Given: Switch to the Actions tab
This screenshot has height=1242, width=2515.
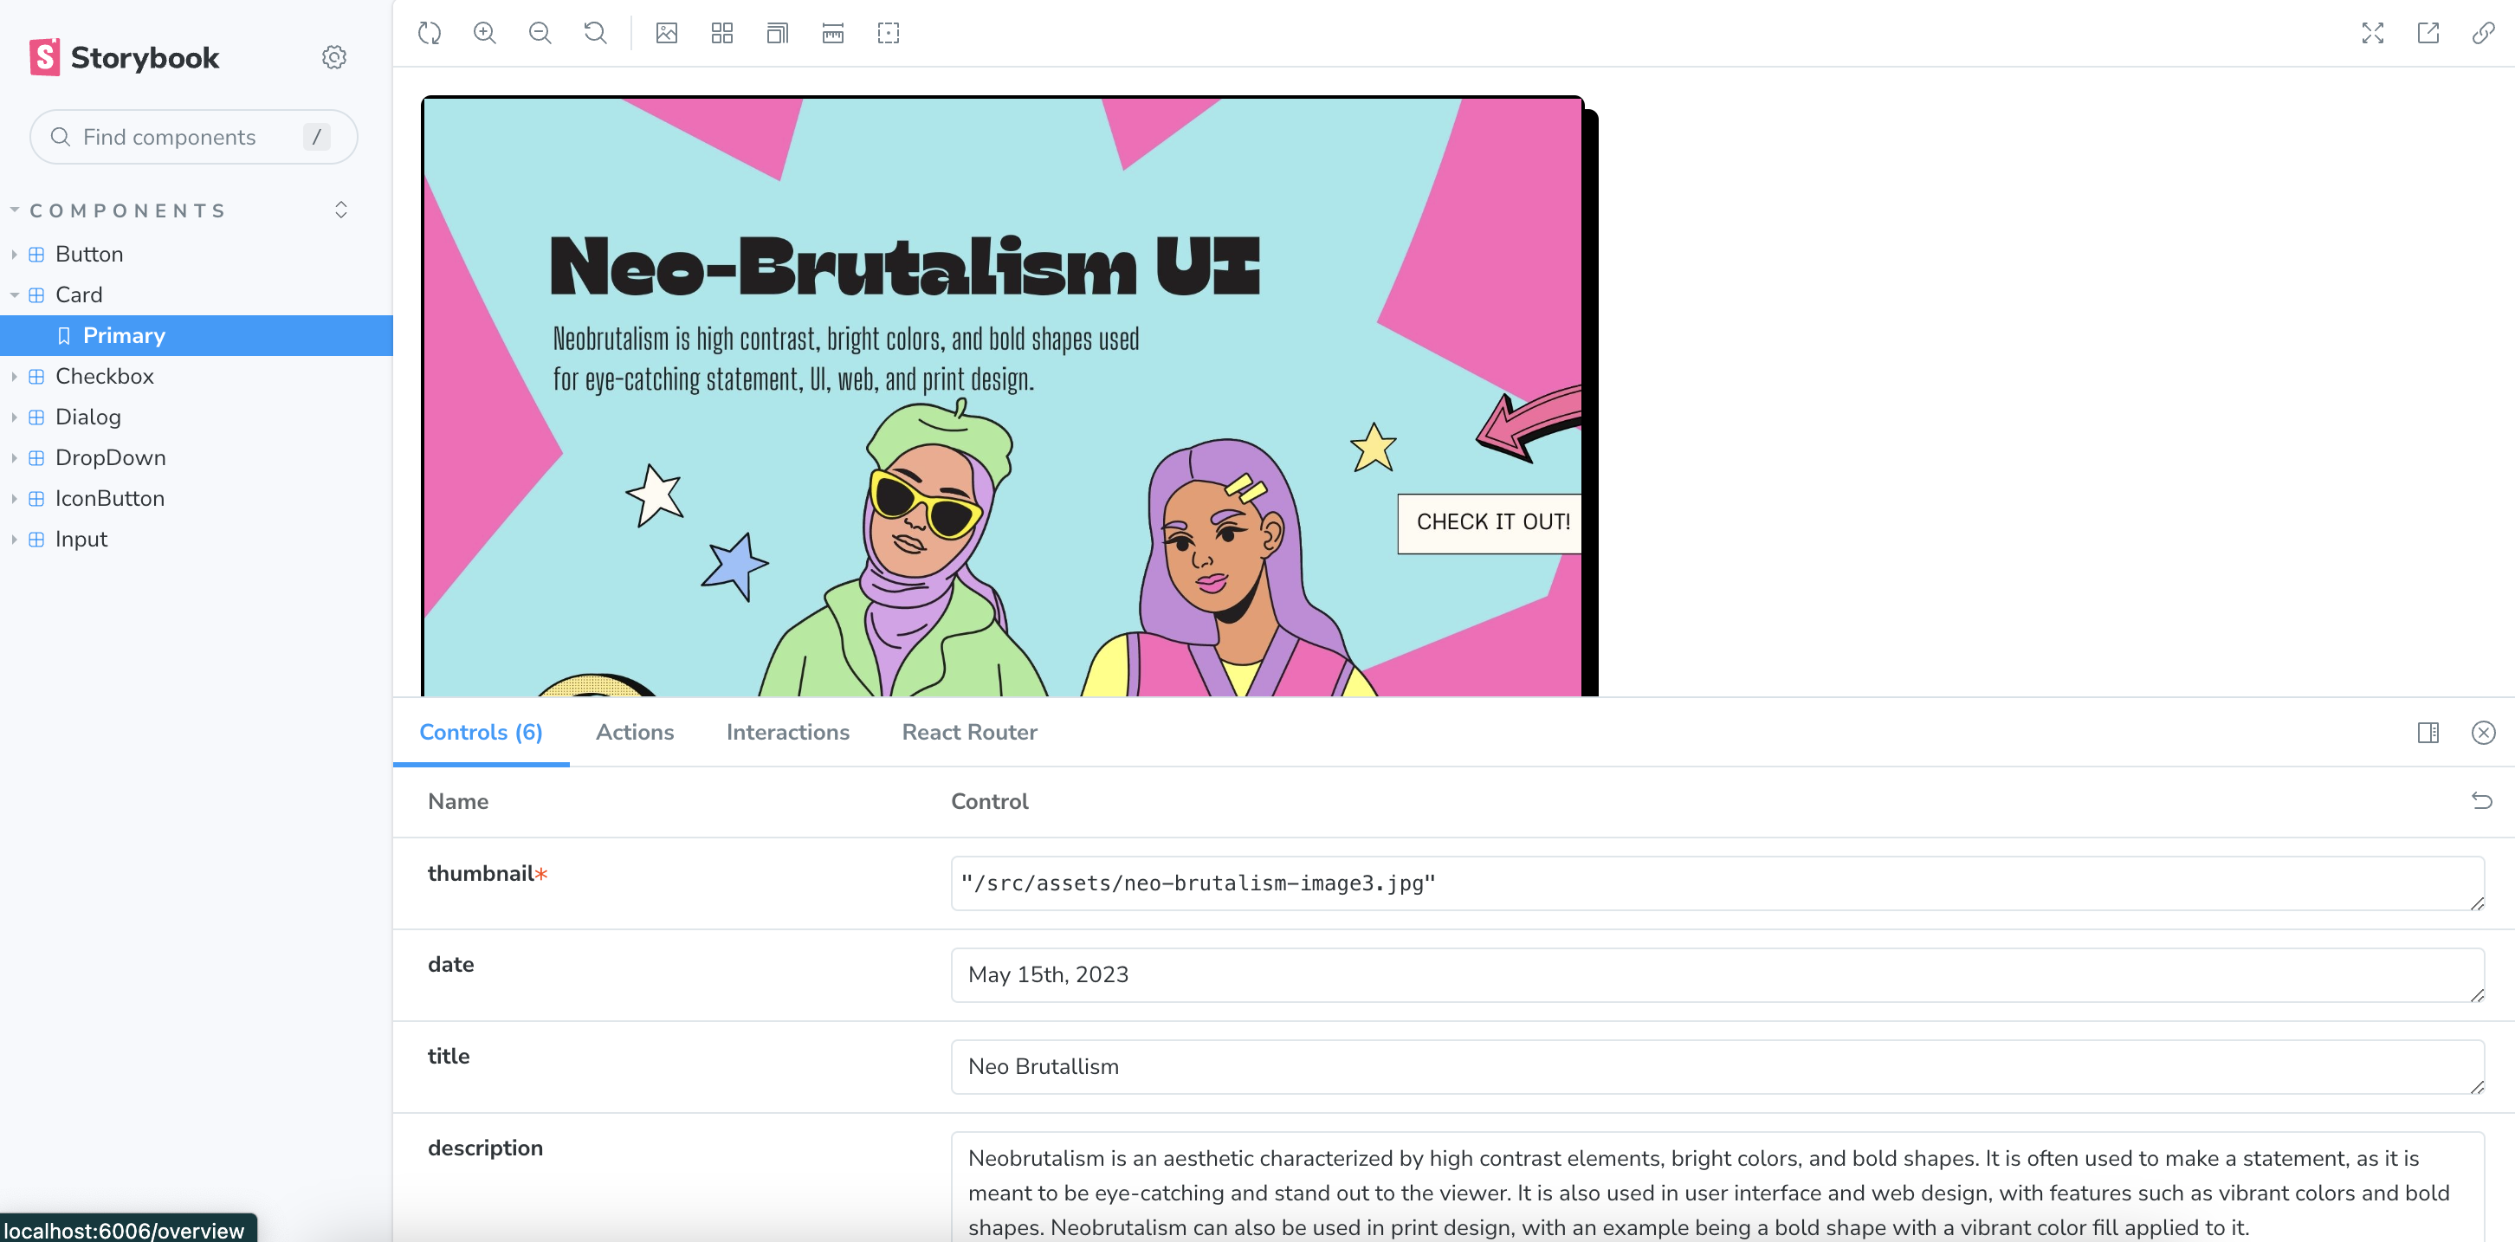Looking at the screenshot, I should 635,733.
